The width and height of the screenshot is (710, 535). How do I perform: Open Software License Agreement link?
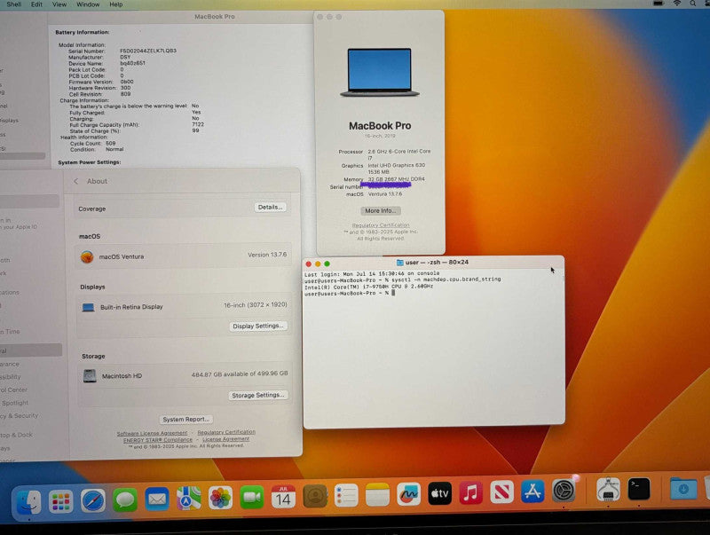click(x=152, y=433)
